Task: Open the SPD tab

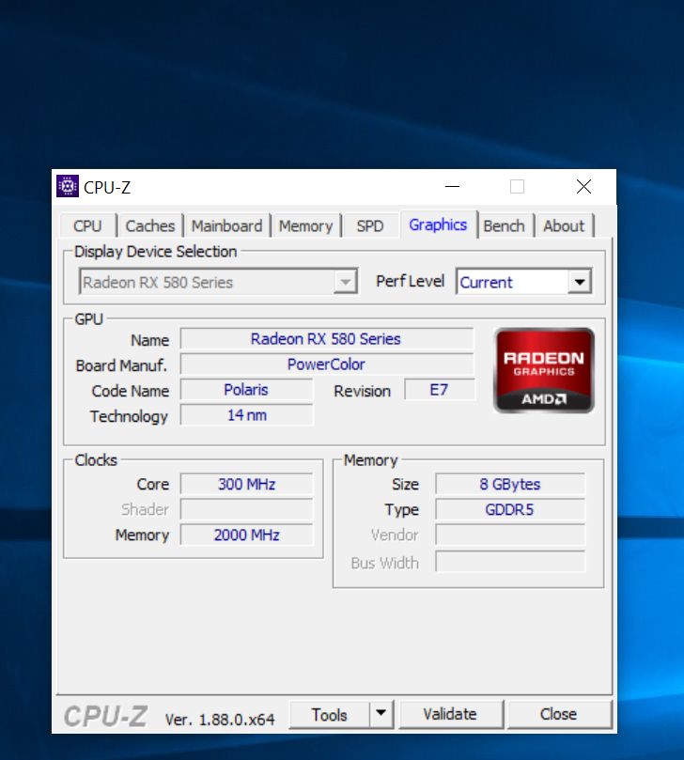Action: pos(370,225)
